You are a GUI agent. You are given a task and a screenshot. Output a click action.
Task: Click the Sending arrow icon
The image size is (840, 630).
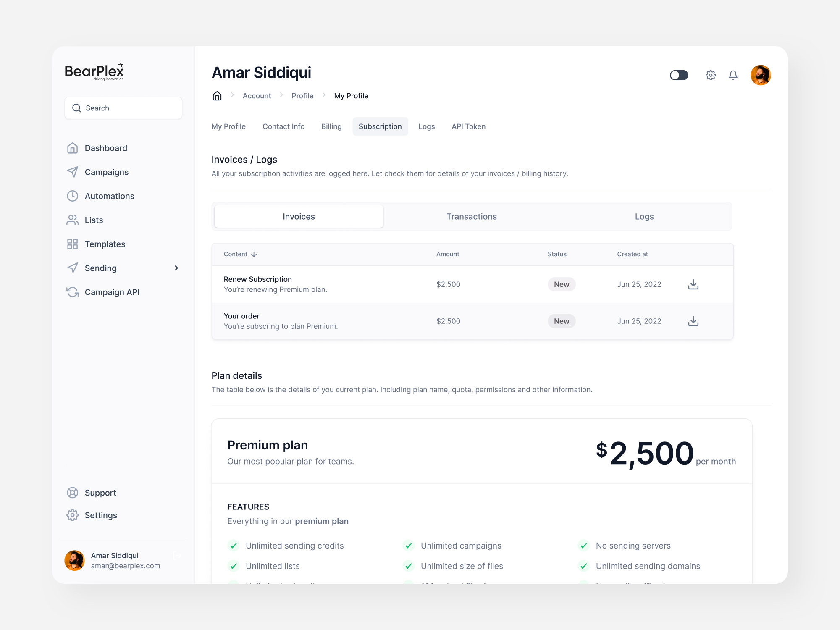coord(72,268)
